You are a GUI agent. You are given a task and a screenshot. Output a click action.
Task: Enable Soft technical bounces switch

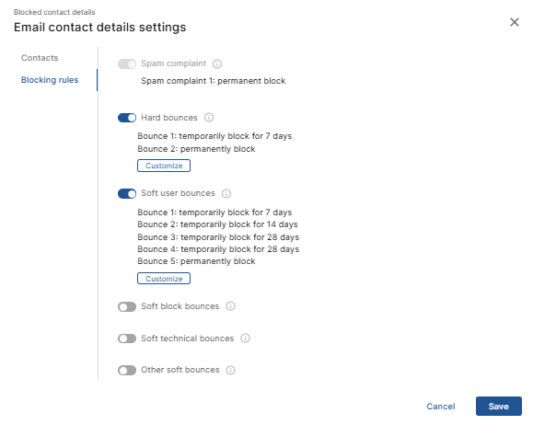click(x=127, y=339)
